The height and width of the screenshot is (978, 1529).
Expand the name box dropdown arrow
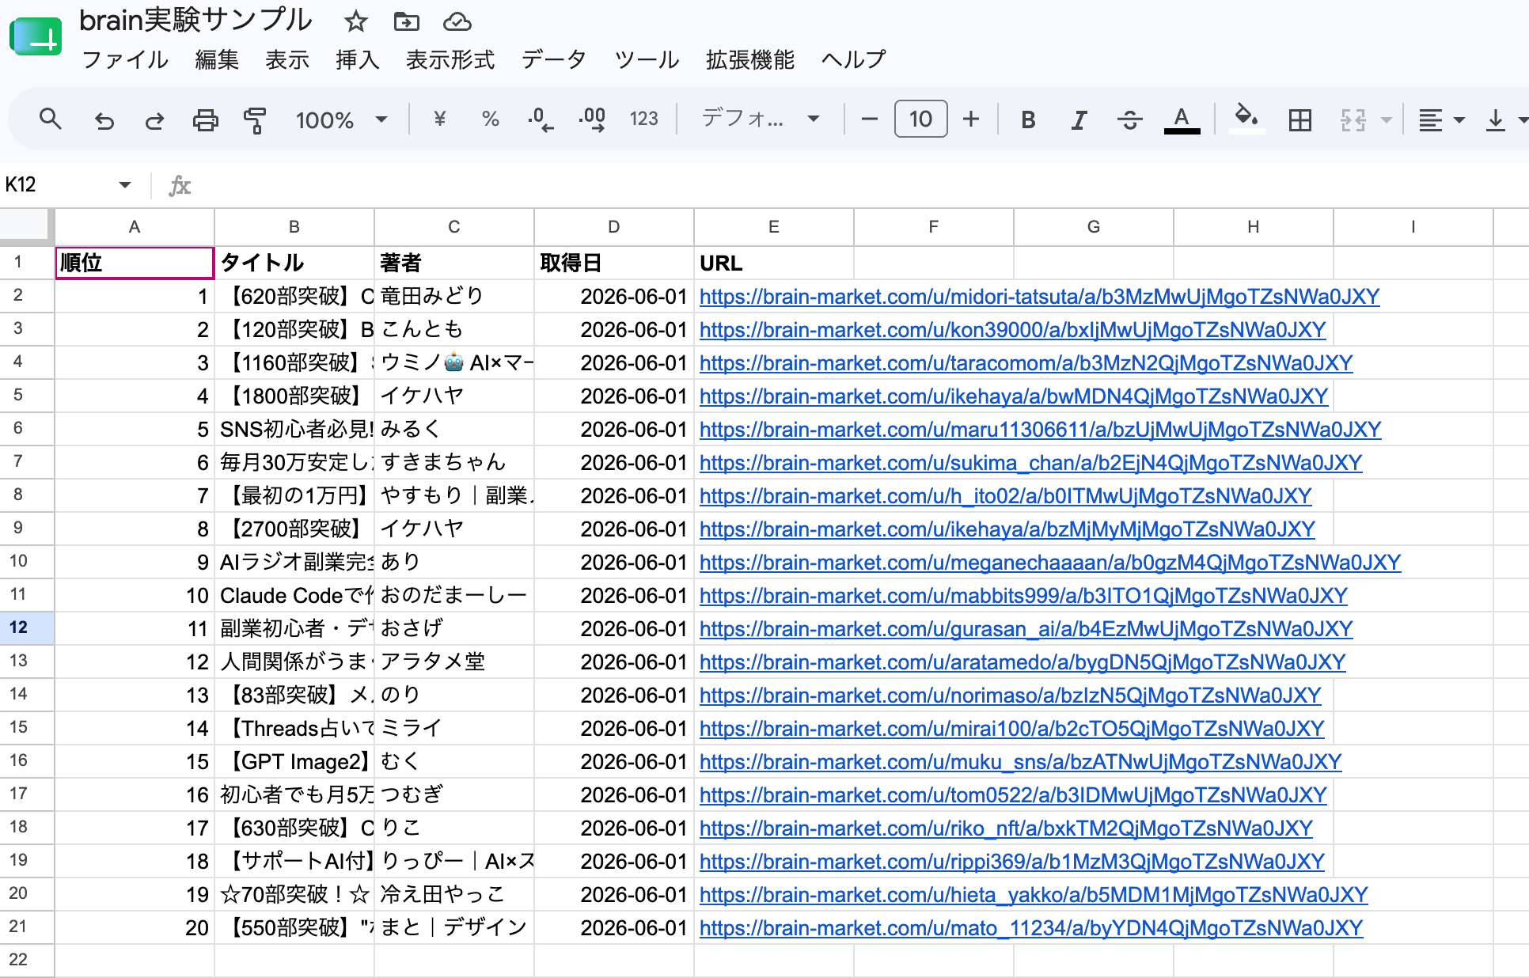[x=125, y=185]
